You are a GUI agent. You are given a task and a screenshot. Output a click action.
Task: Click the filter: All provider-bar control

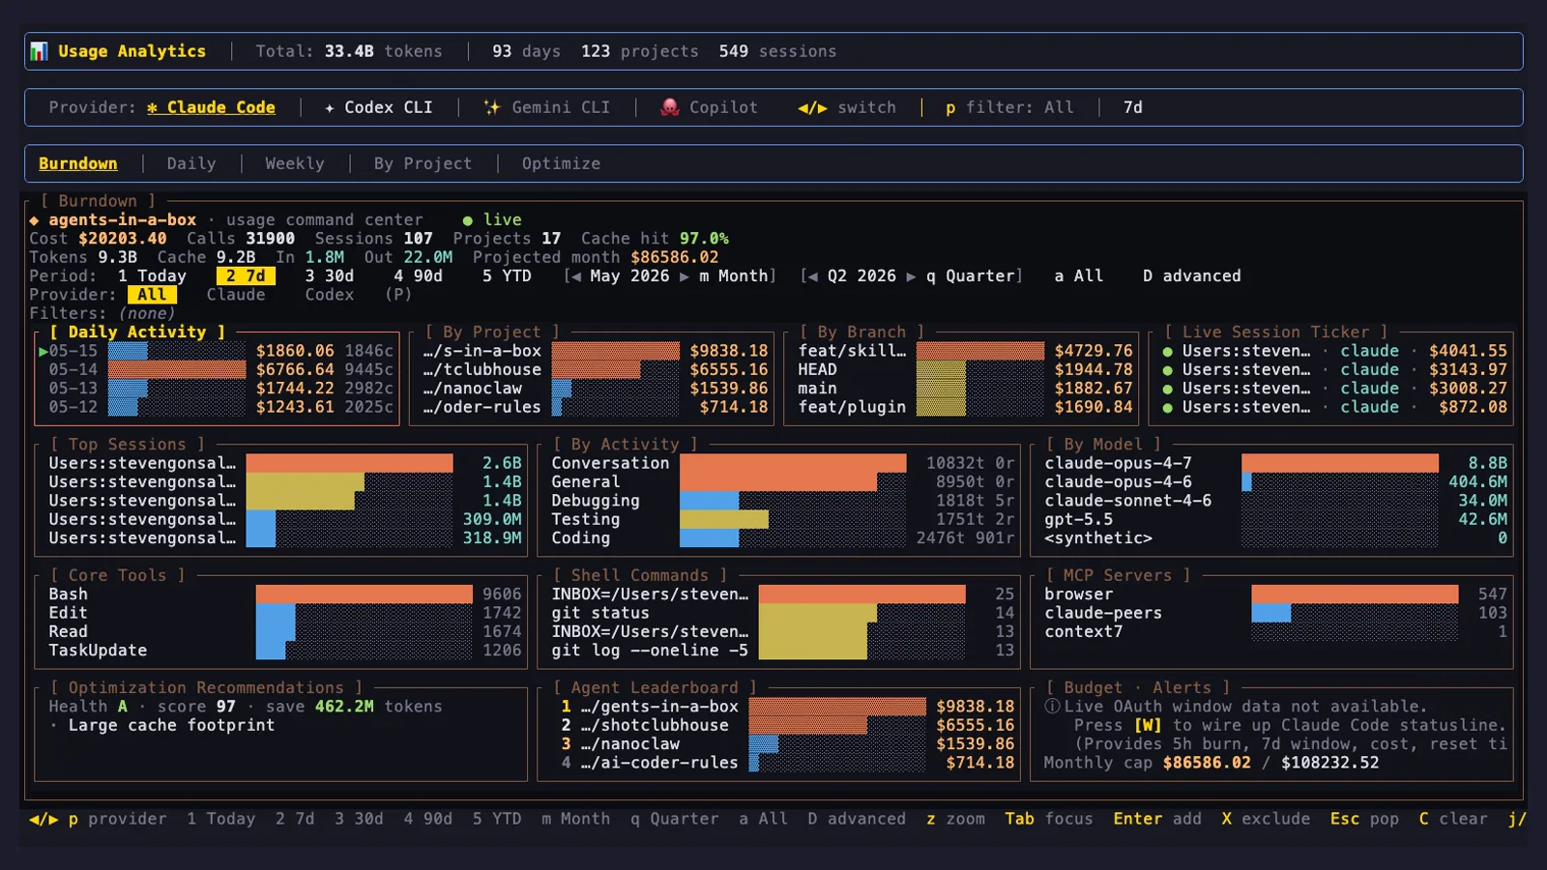point(1009,107)
